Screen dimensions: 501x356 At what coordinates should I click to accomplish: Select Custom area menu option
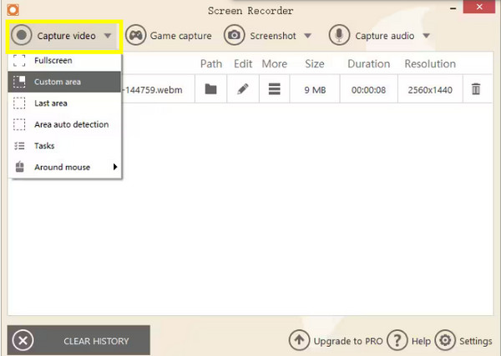pos(64,82)
